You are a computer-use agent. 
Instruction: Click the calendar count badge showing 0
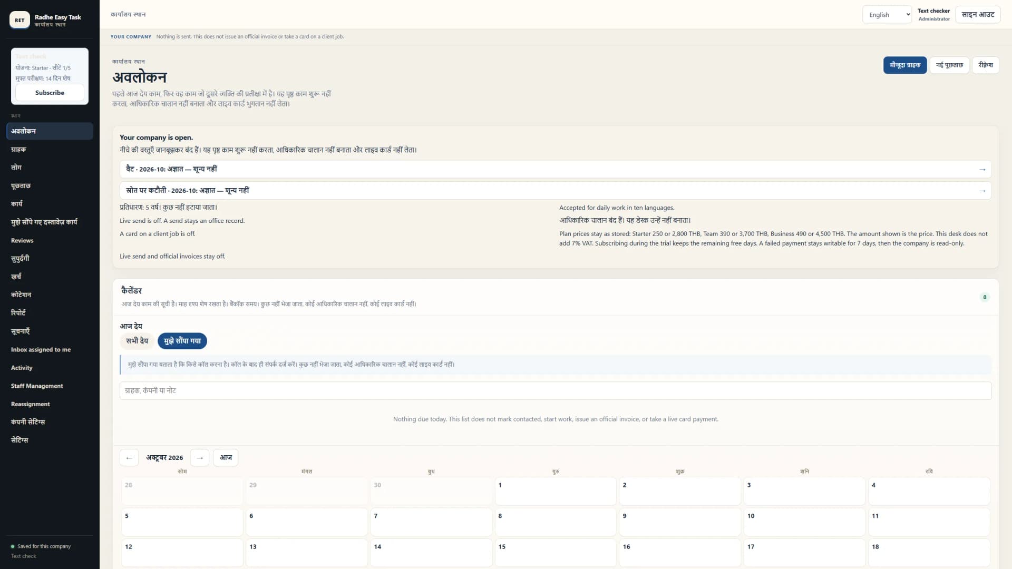pos(984,297)
